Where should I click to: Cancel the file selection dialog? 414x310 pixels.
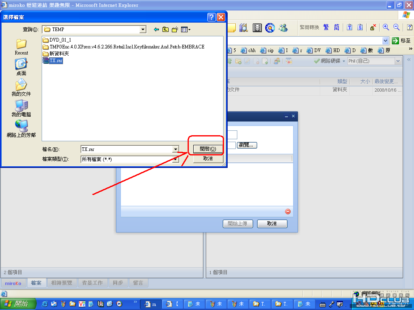click(x=208, y=159)
